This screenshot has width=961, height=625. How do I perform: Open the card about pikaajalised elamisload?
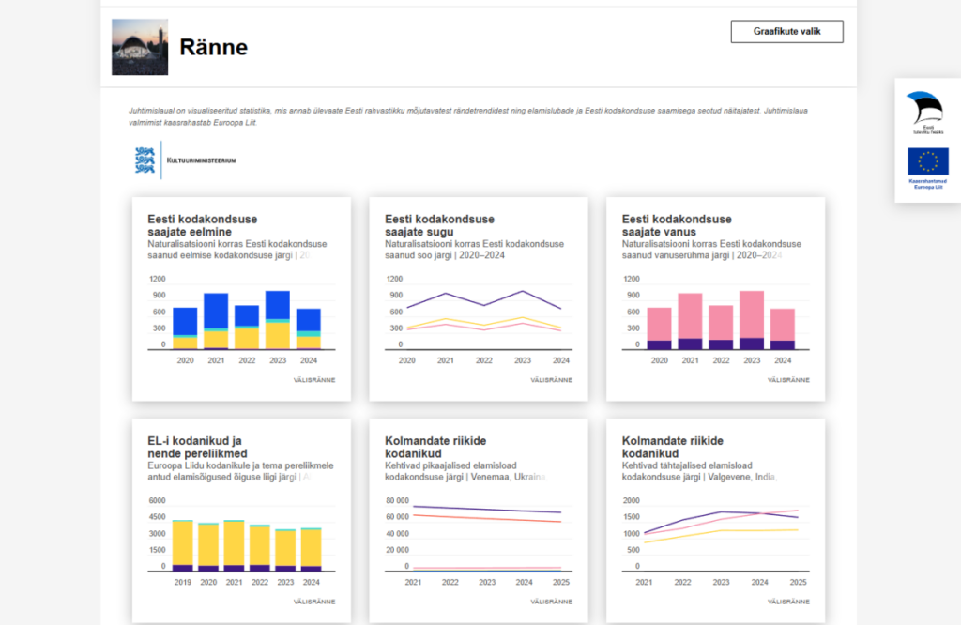[435, 448]
